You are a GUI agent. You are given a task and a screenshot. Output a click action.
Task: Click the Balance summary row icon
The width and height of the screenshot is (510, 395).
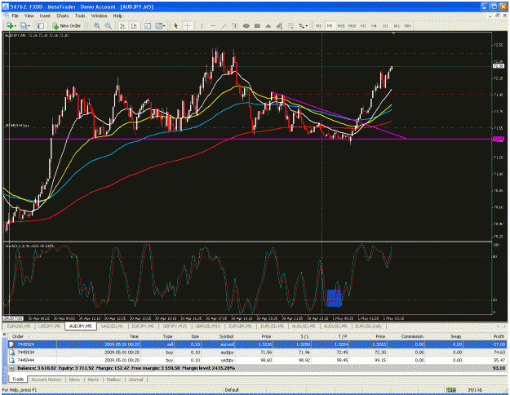[11, 368]
